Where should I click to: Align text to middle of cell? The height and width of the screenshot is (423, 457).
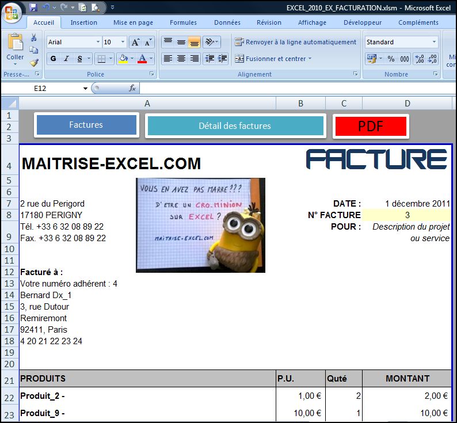point(181,42)
